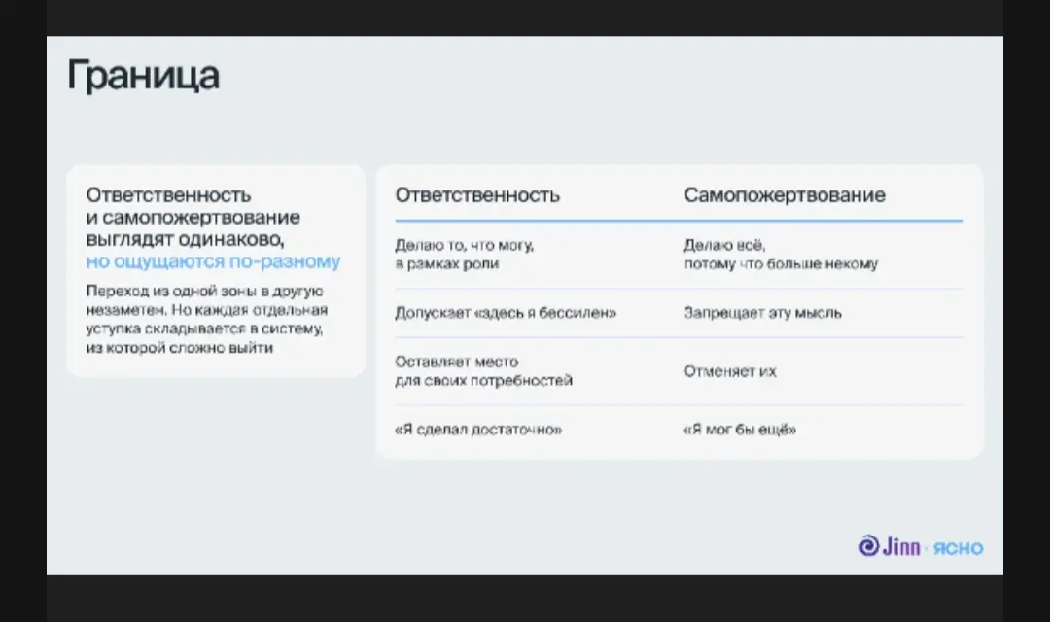
Task: Select cell 'Оставляет место для своих потребностей'
Action: coord(483,371)
